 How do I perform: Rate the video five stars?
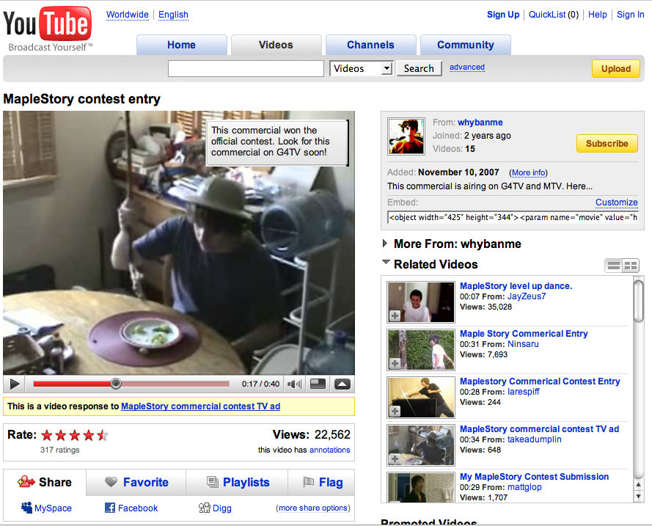[103, 435]
